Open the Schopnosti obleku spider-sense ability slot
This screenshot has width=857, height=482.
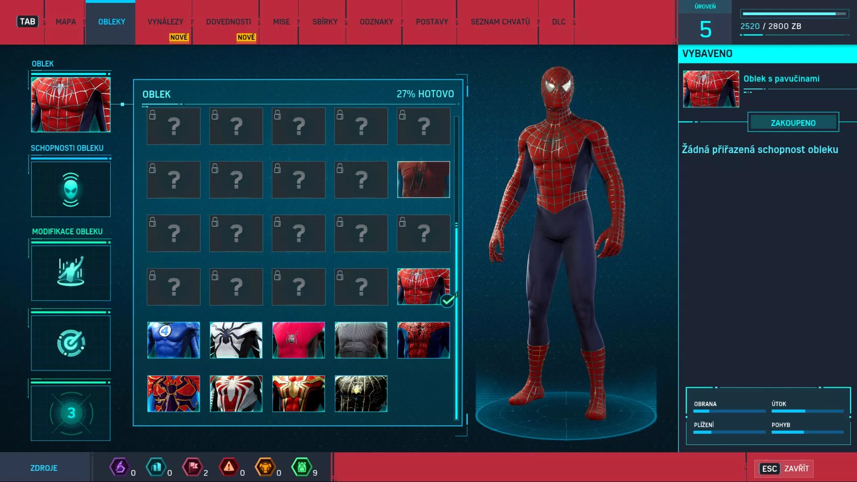(71, 189)
